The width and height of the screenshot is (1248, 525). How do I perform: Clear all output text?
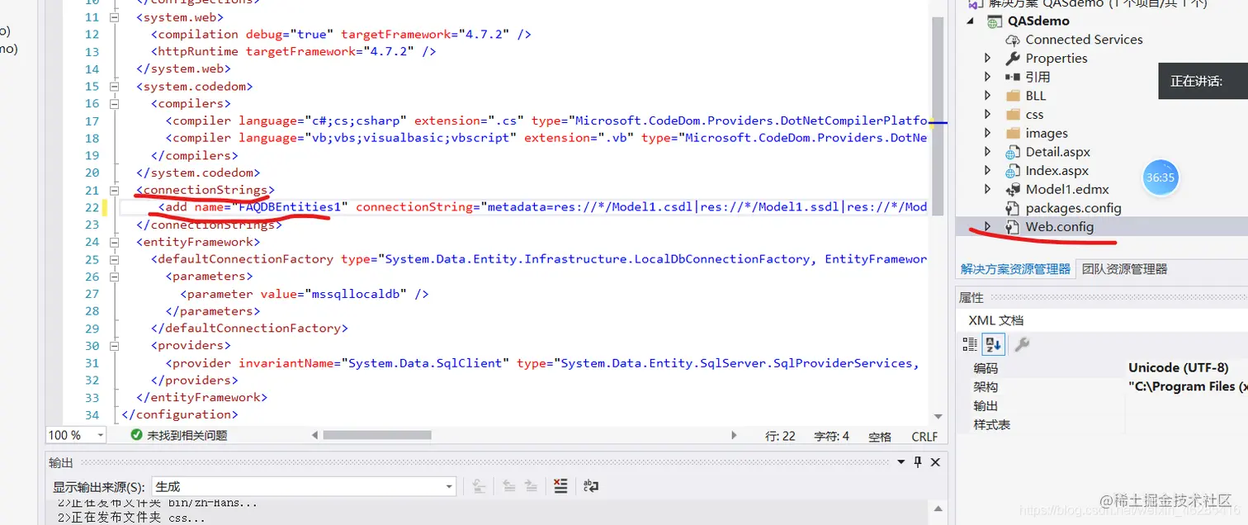560,487
